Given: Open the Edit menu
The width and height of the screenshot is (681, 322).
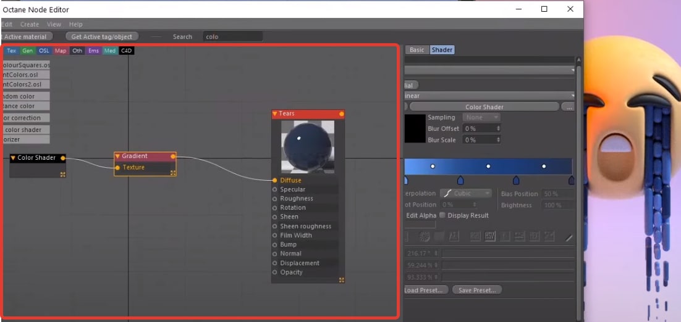Looking at the screenshot, I should pyautogui.click(x=6, y=24).
